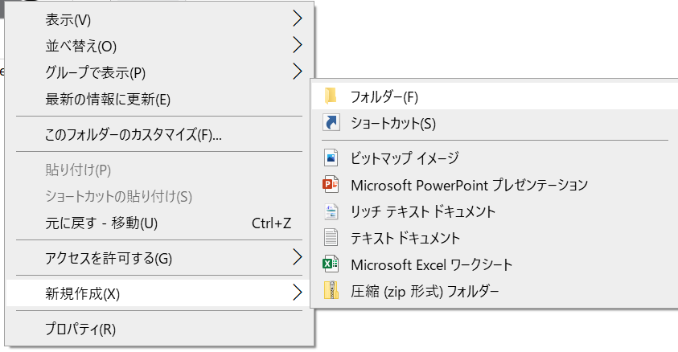
Task: Choose 元に戻す - 移動(U) undo entry
Action: 101,223
